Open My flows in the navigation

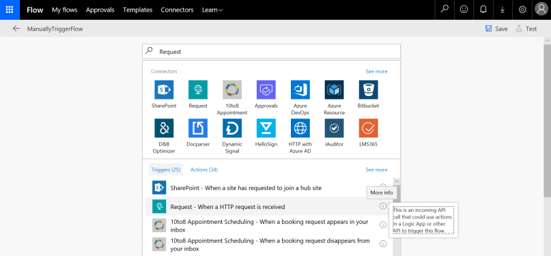65,10
